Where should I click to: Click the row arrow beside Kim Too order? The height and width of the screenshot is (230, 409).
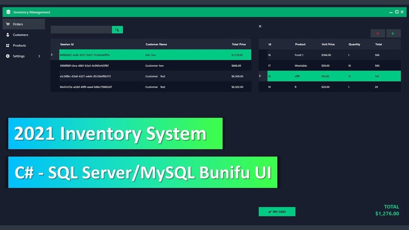point(52,55)
